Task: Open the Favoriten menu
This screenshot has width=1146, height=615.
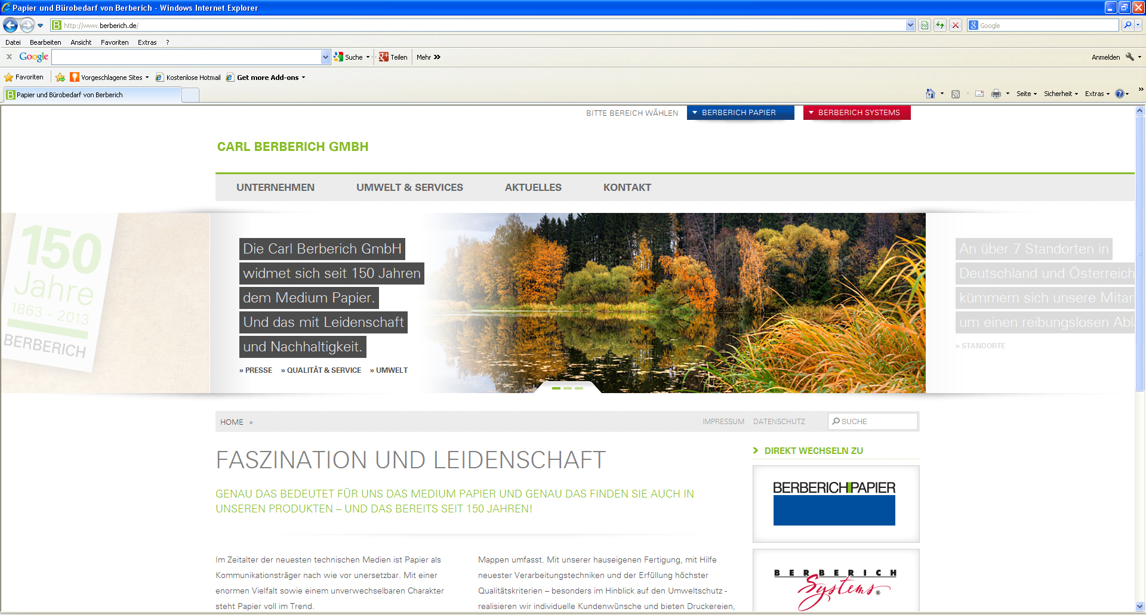Action: (x=115, y=42)
